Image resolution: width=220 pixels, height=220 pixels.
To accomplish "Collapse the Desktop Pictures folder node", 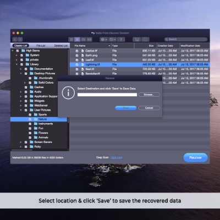I will click(x=21, y=74).
